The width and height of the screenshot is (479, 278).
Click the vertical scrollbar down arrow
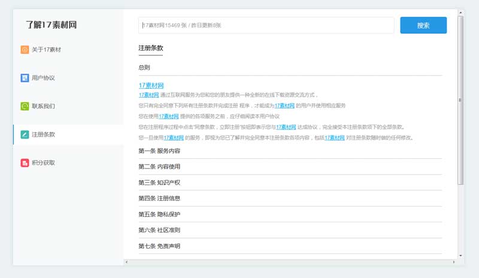pyautogui.click(x=460, y=255)
